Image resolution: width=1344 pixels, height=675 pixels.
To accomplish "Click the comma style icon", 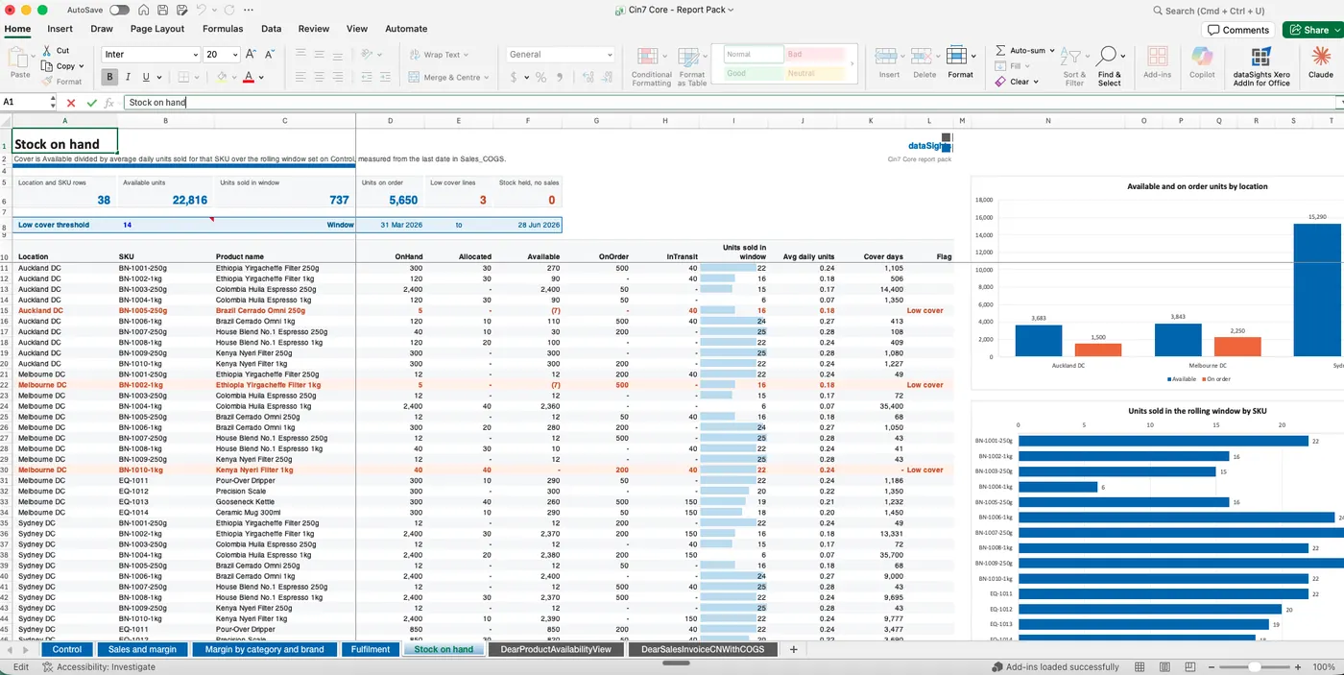I will (560, 77).
